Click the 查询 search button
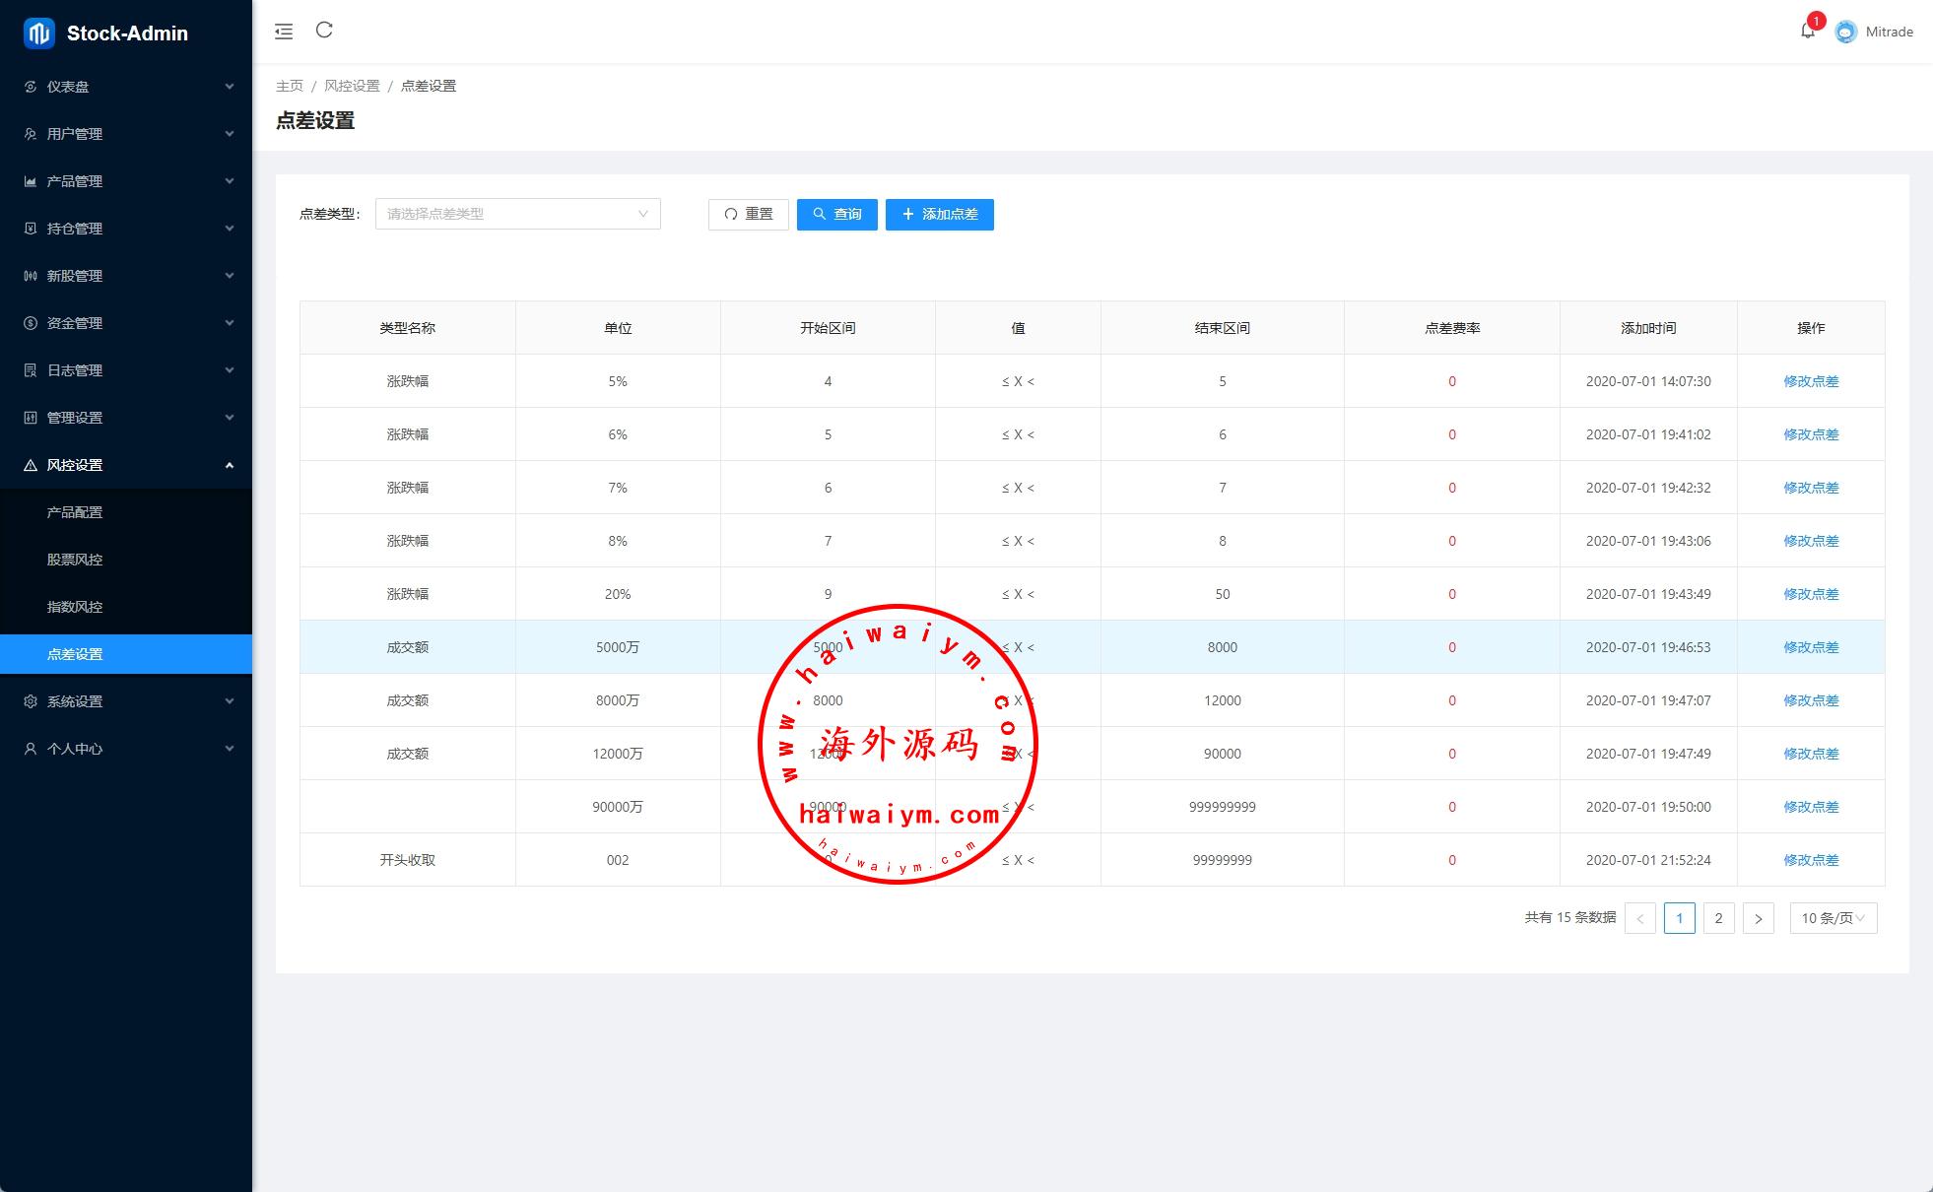Image resolution: width=1933 pixels, height=1192 pixels. (x=836, y=214)
